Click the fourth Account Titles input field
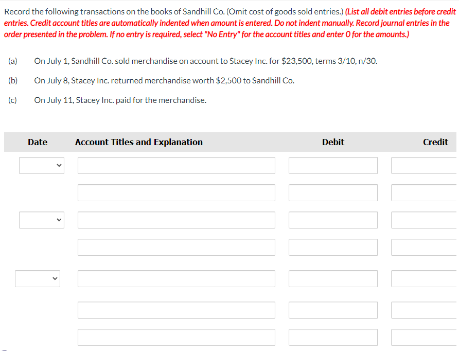459x351 pixels. click(176, 247)
